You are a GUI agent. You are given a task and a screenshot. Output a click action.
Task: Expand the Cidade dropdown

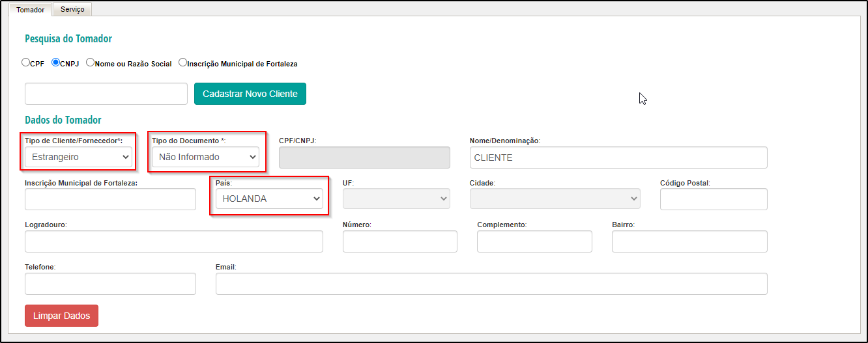[555, 199]
